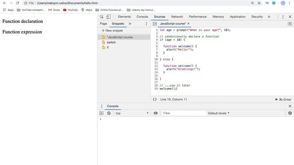This screenshot has height=165, width=294.
Task: Open the Default levels dropdown
Action: (219, 113)
